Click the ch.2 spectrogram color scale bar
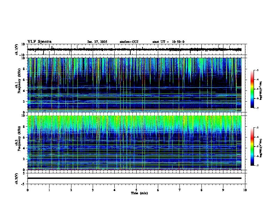Viewport: 276px width, 213px height. [252, 147]
